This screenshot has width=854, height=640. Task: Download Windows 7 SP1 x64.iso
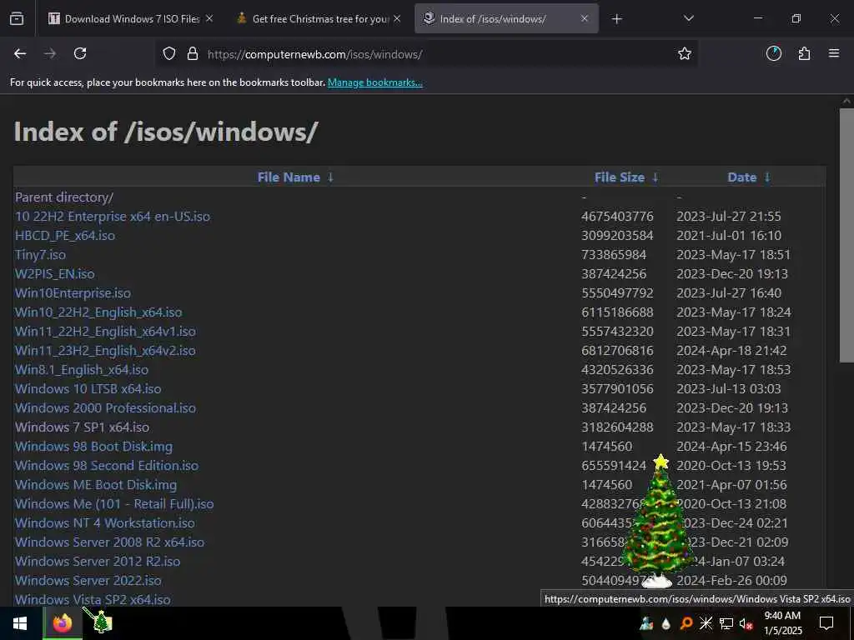(82, 427)
